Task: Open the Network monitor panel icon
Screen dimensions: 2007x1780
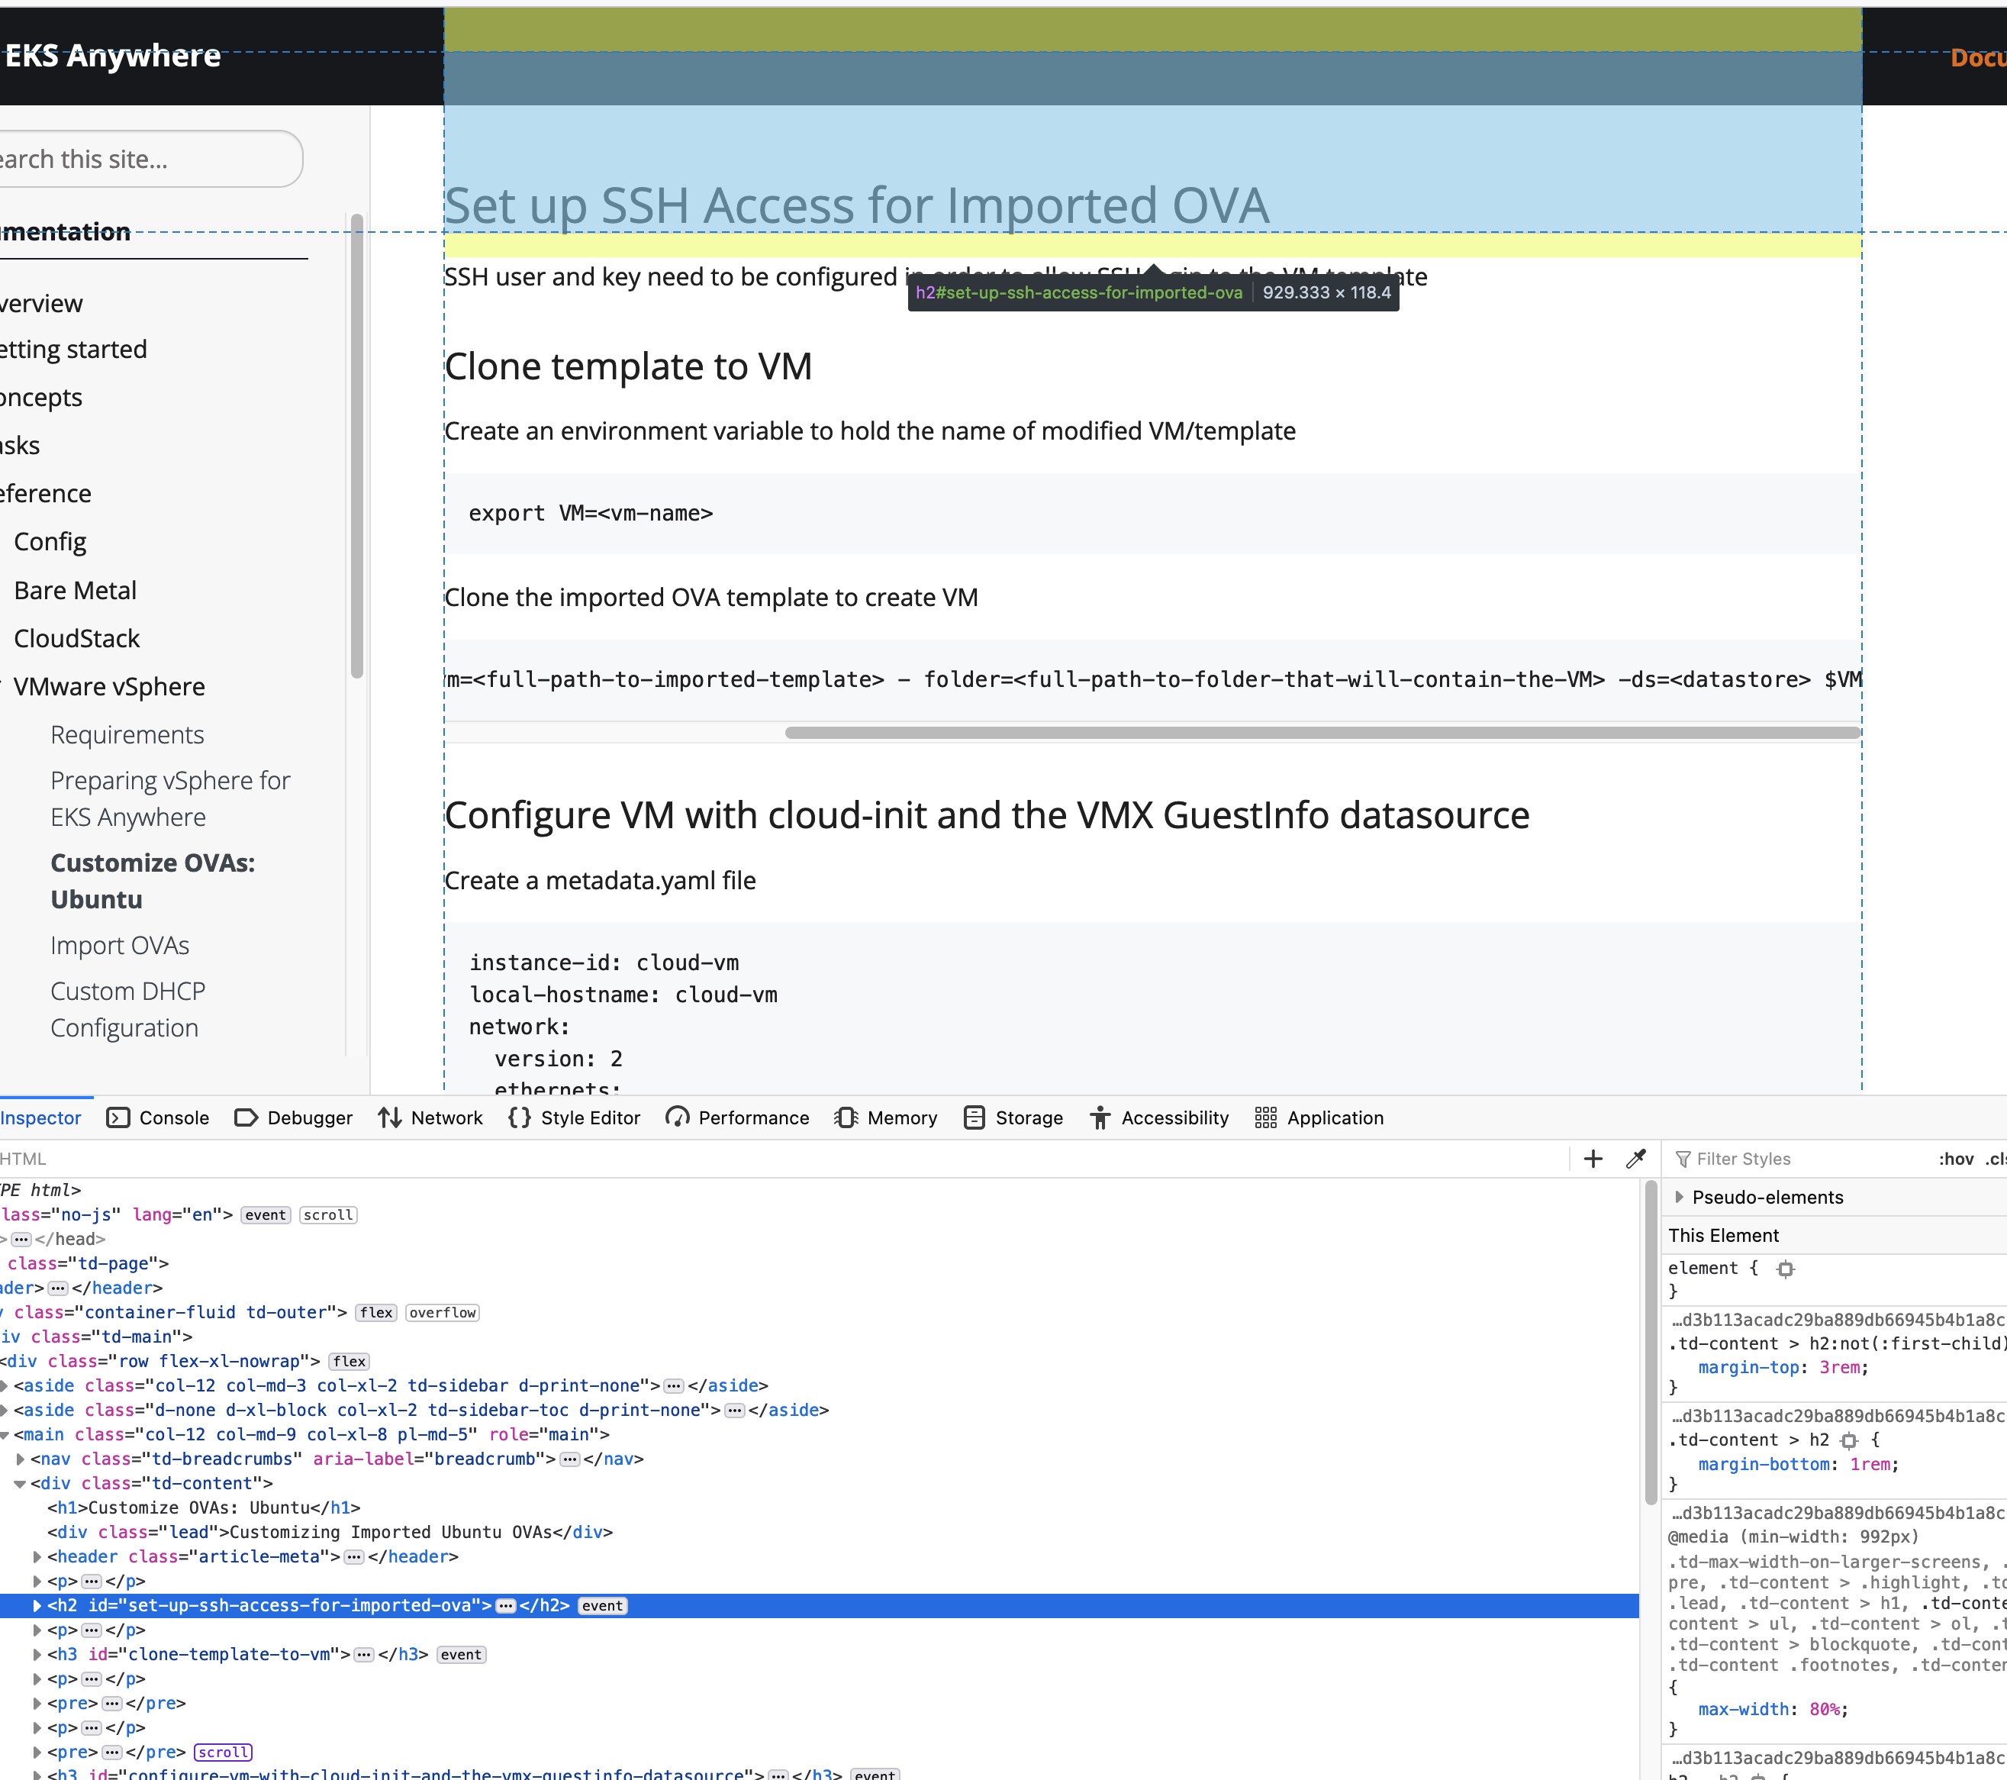Action: coord(391,1118)
